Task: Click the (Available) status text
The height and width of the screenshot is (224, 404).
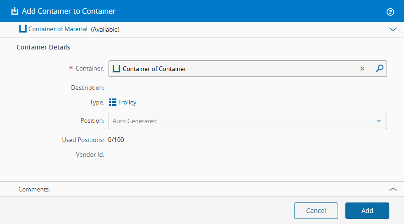Action: click(105, 29)
